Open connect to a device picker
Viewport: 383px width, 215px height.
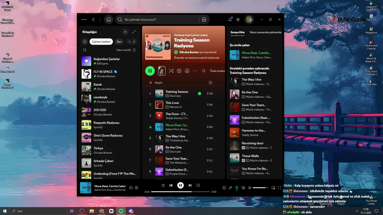[243, 188]
